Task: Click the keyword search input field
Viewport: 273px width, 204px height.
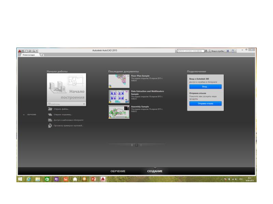Action: [190, 51]
